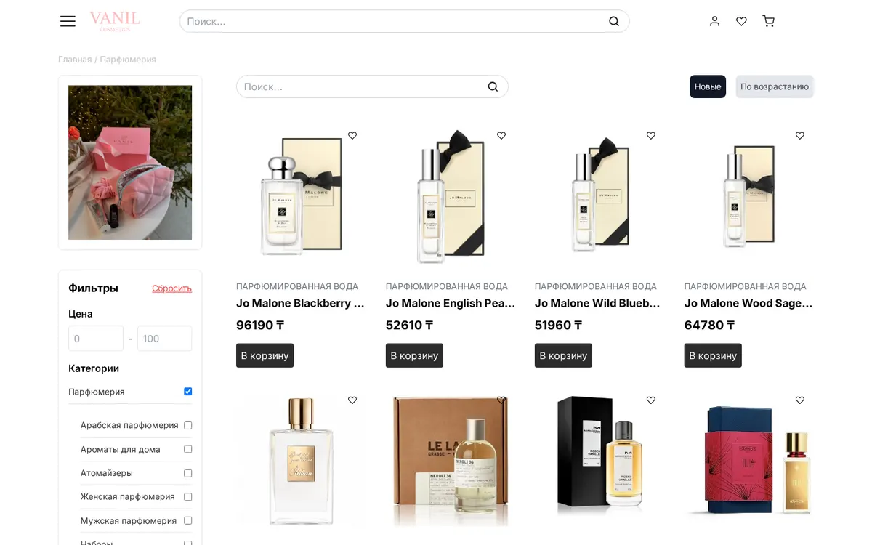This screenshot has height=545, width=872.
Task: Open Jo Malone English Pea… product title
Action: [x=451, y=303]
